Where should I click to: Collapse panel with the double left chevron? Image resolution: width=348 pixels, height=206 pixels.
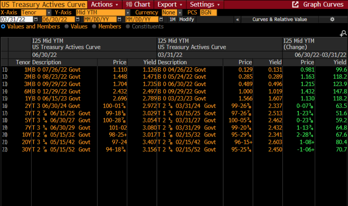pos(238,20)
